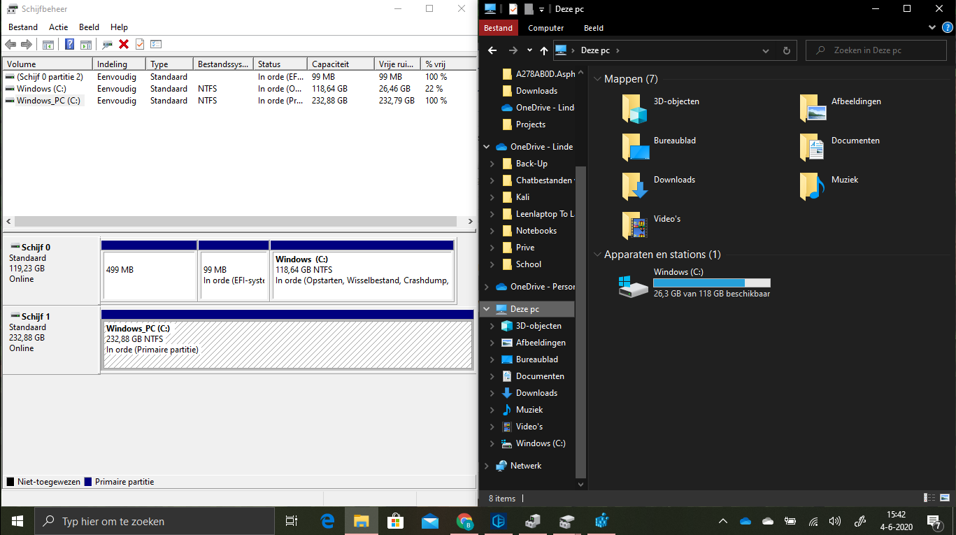Open Schijfbeheer help with the question mark icon
Screen dimensions: 956x535
[69, 44]
